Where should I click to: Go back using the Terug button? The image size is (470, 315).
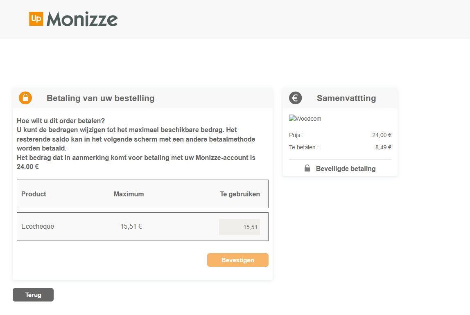(33, 295)
